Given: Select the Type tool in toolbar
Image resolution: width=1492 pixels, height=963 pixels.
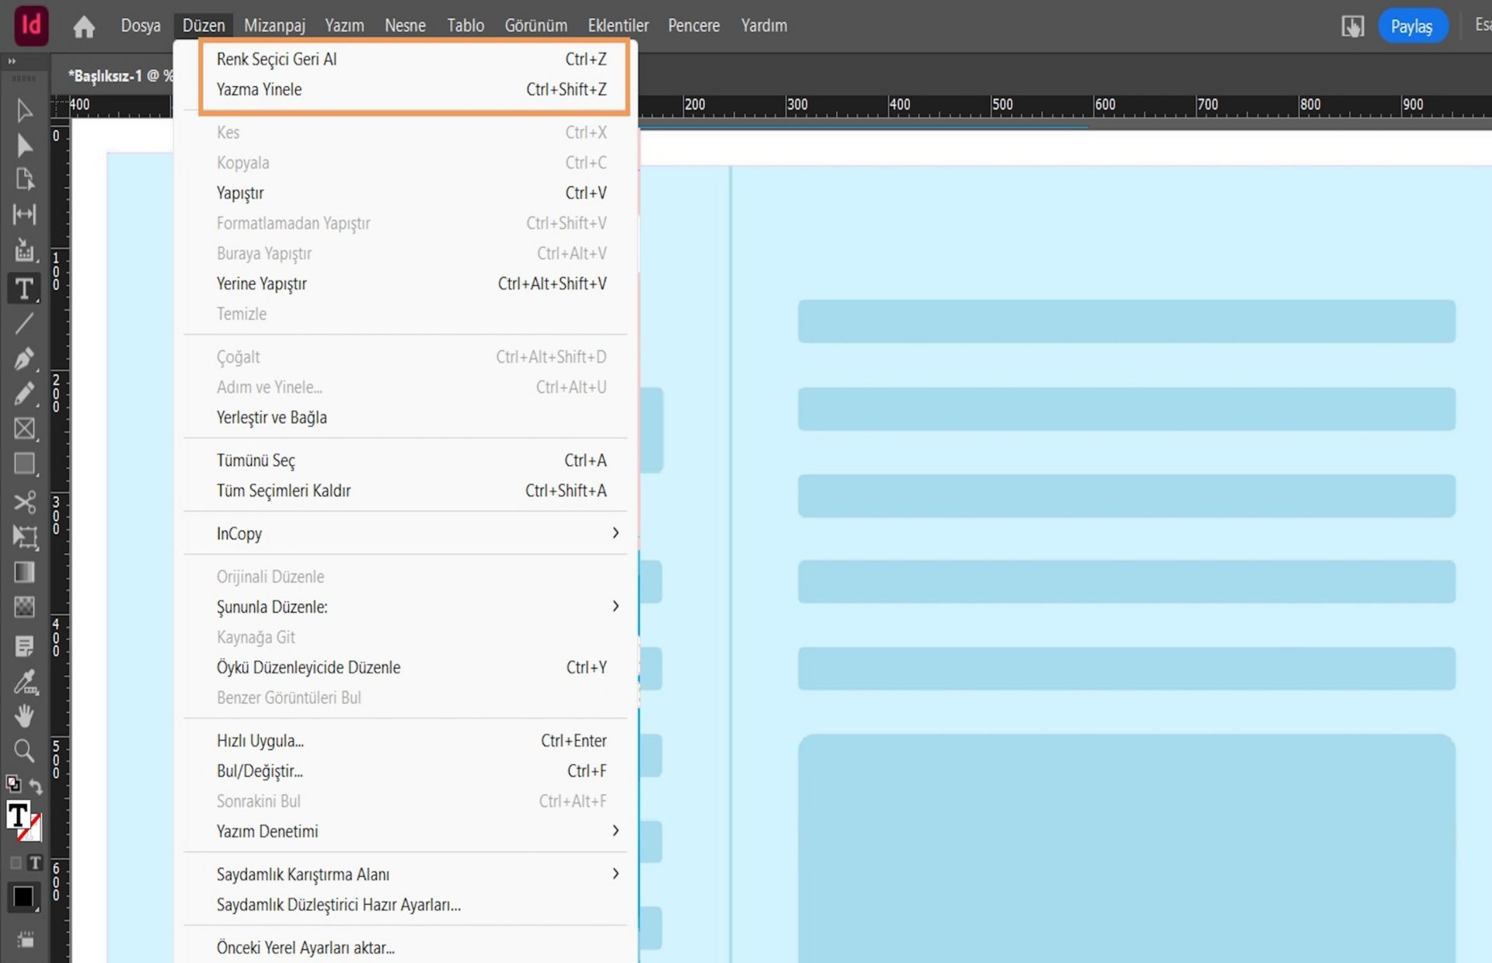Looking at the screenshot, I should click(24, 289).
